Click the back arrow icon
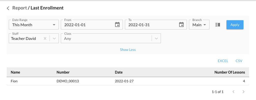The image size is (256, 100). pos(8,8)
